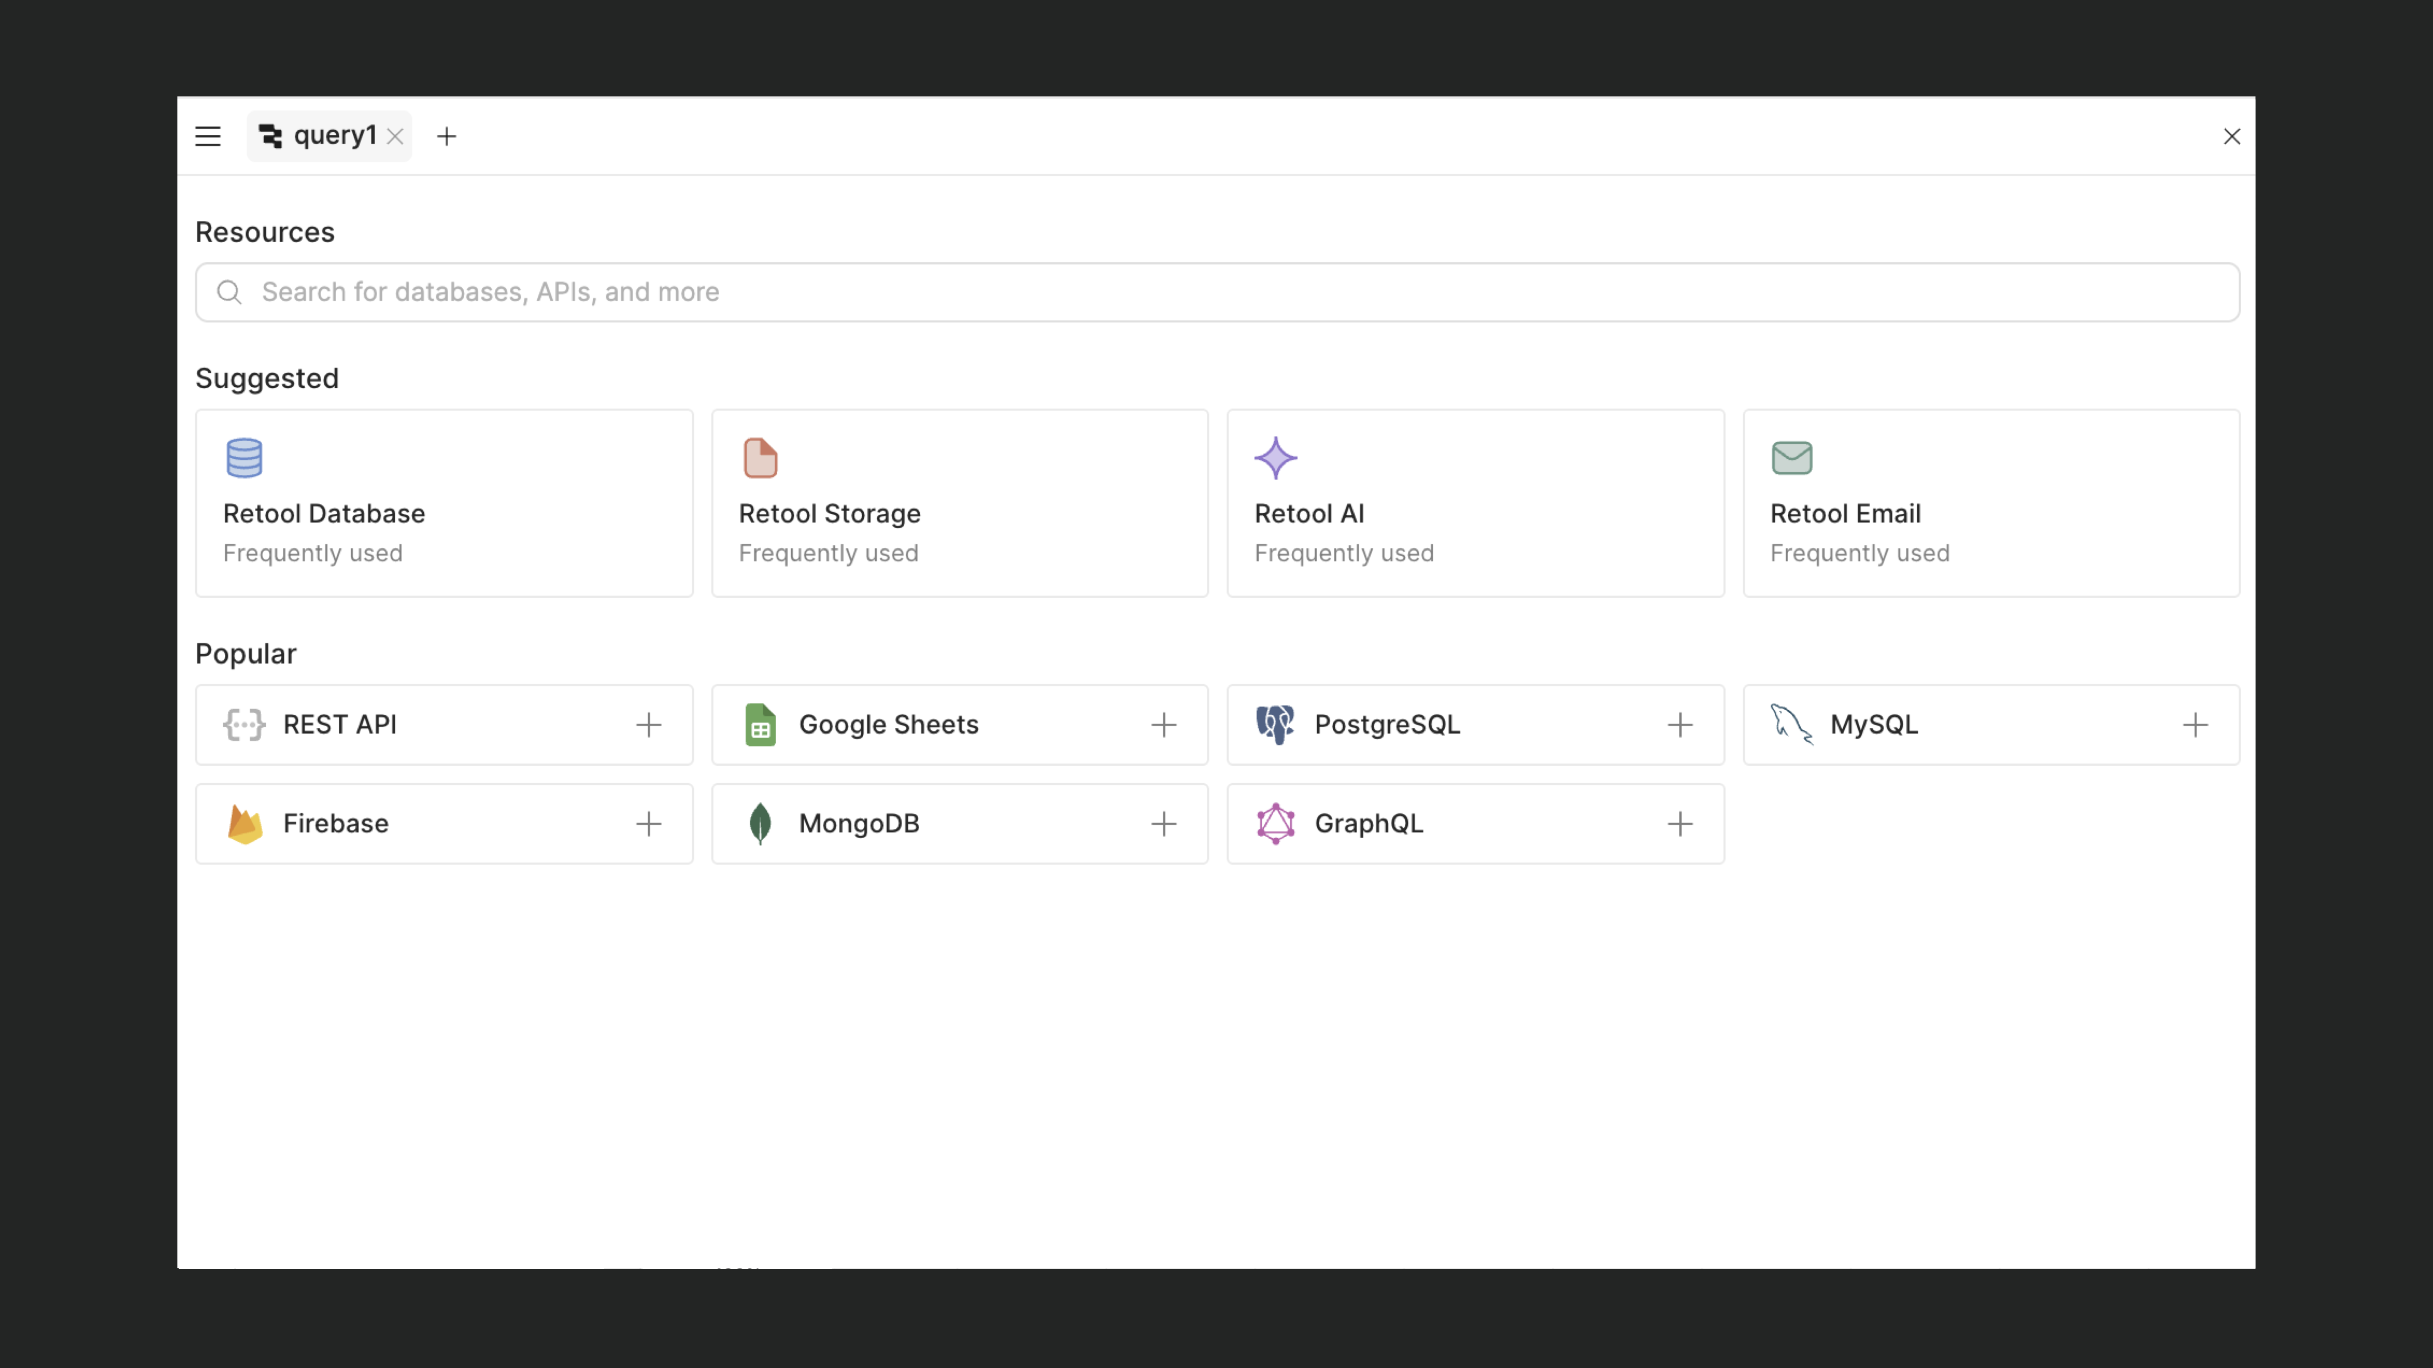Click the PostgreSQL elephant icon
2433x1368 pixels.
[x=1275, y=724]
